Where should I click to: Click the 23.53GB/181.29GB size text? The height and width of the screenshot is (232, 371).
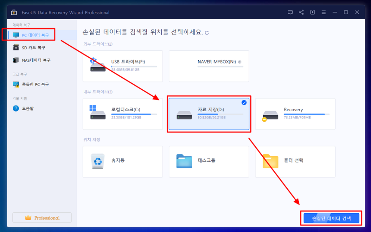click(x=126, y=117)
